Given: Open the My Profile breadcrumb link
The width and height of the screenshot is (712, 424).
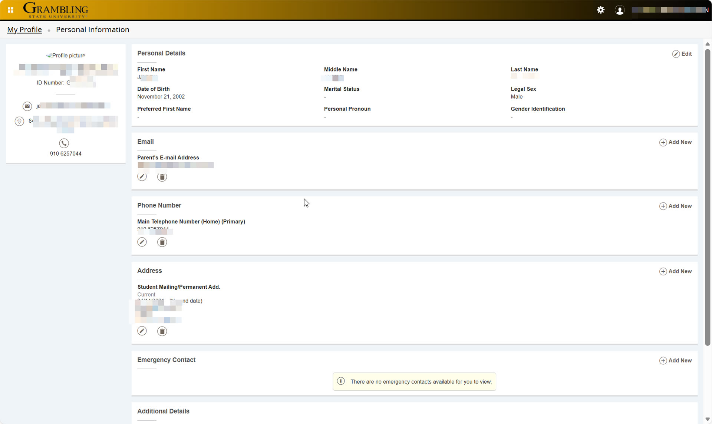Looking at the screenshot, I should [x=24, y=30].
